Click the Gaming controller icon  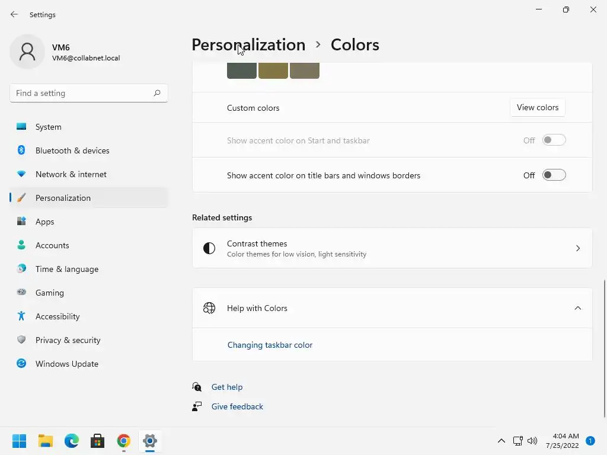coord(21,293)
